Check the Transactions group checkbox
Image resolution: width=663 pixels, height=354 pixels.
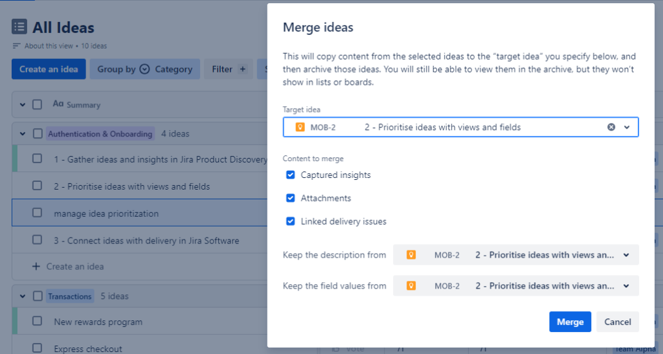tap(38, 296)
